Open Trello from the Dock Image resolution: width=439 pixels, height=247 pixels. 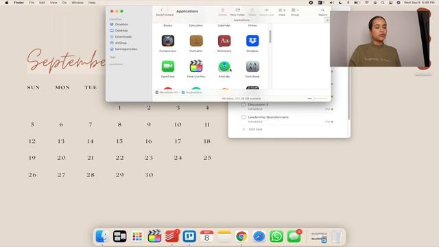(x=189, y=237)
